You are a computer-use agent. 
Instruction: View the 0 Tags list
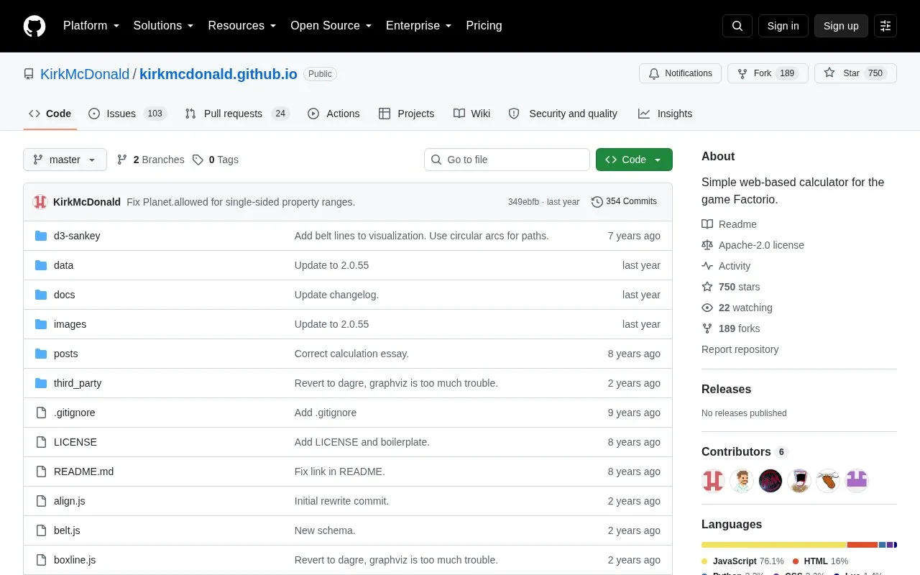tap(215, 160)
